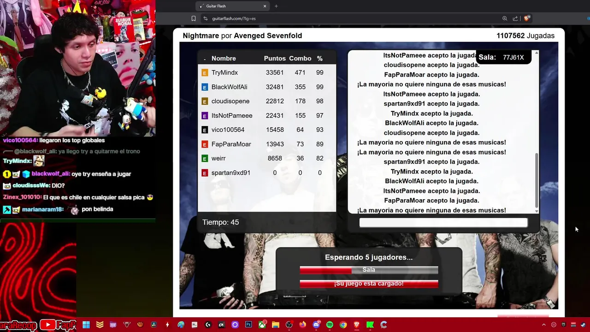
Task: Close the Guitar Flash tab
Action: (x=265, y=6)
